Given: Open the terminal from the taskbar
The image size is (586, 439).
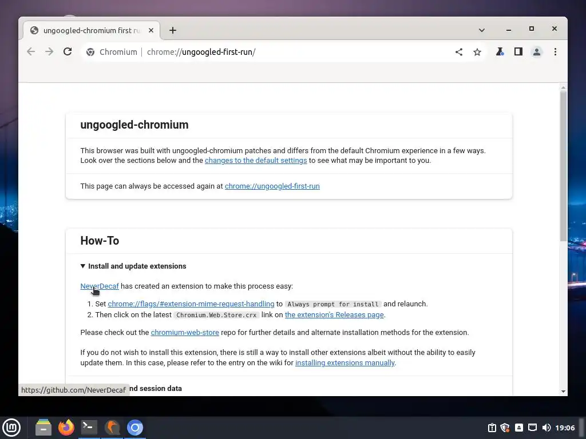Looking at the screenshot, I should point(89,428).
